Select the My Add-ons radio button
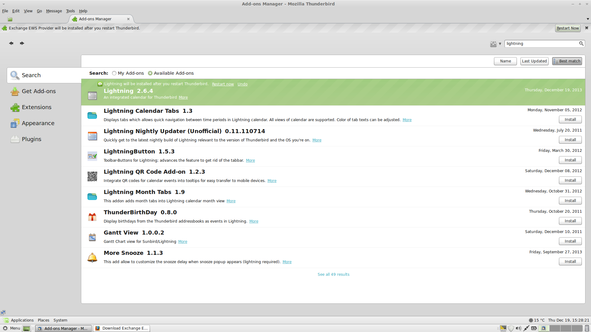The height and width of the screenshot is (332, 591). pyautogui.click(x=114, y=73)
